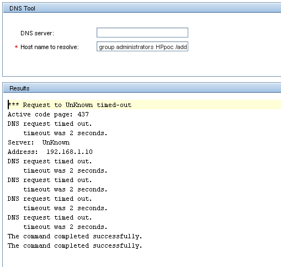Click the red required-field asterisk
Screen dimensions: 281x267
tap(16, 47)
